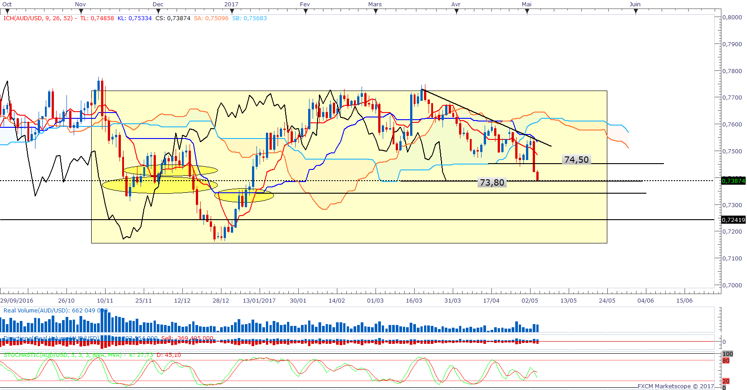
Task: Click the SA: 0,75096 Senkou value
Action: pyautogui.click(x=211, y=18)
